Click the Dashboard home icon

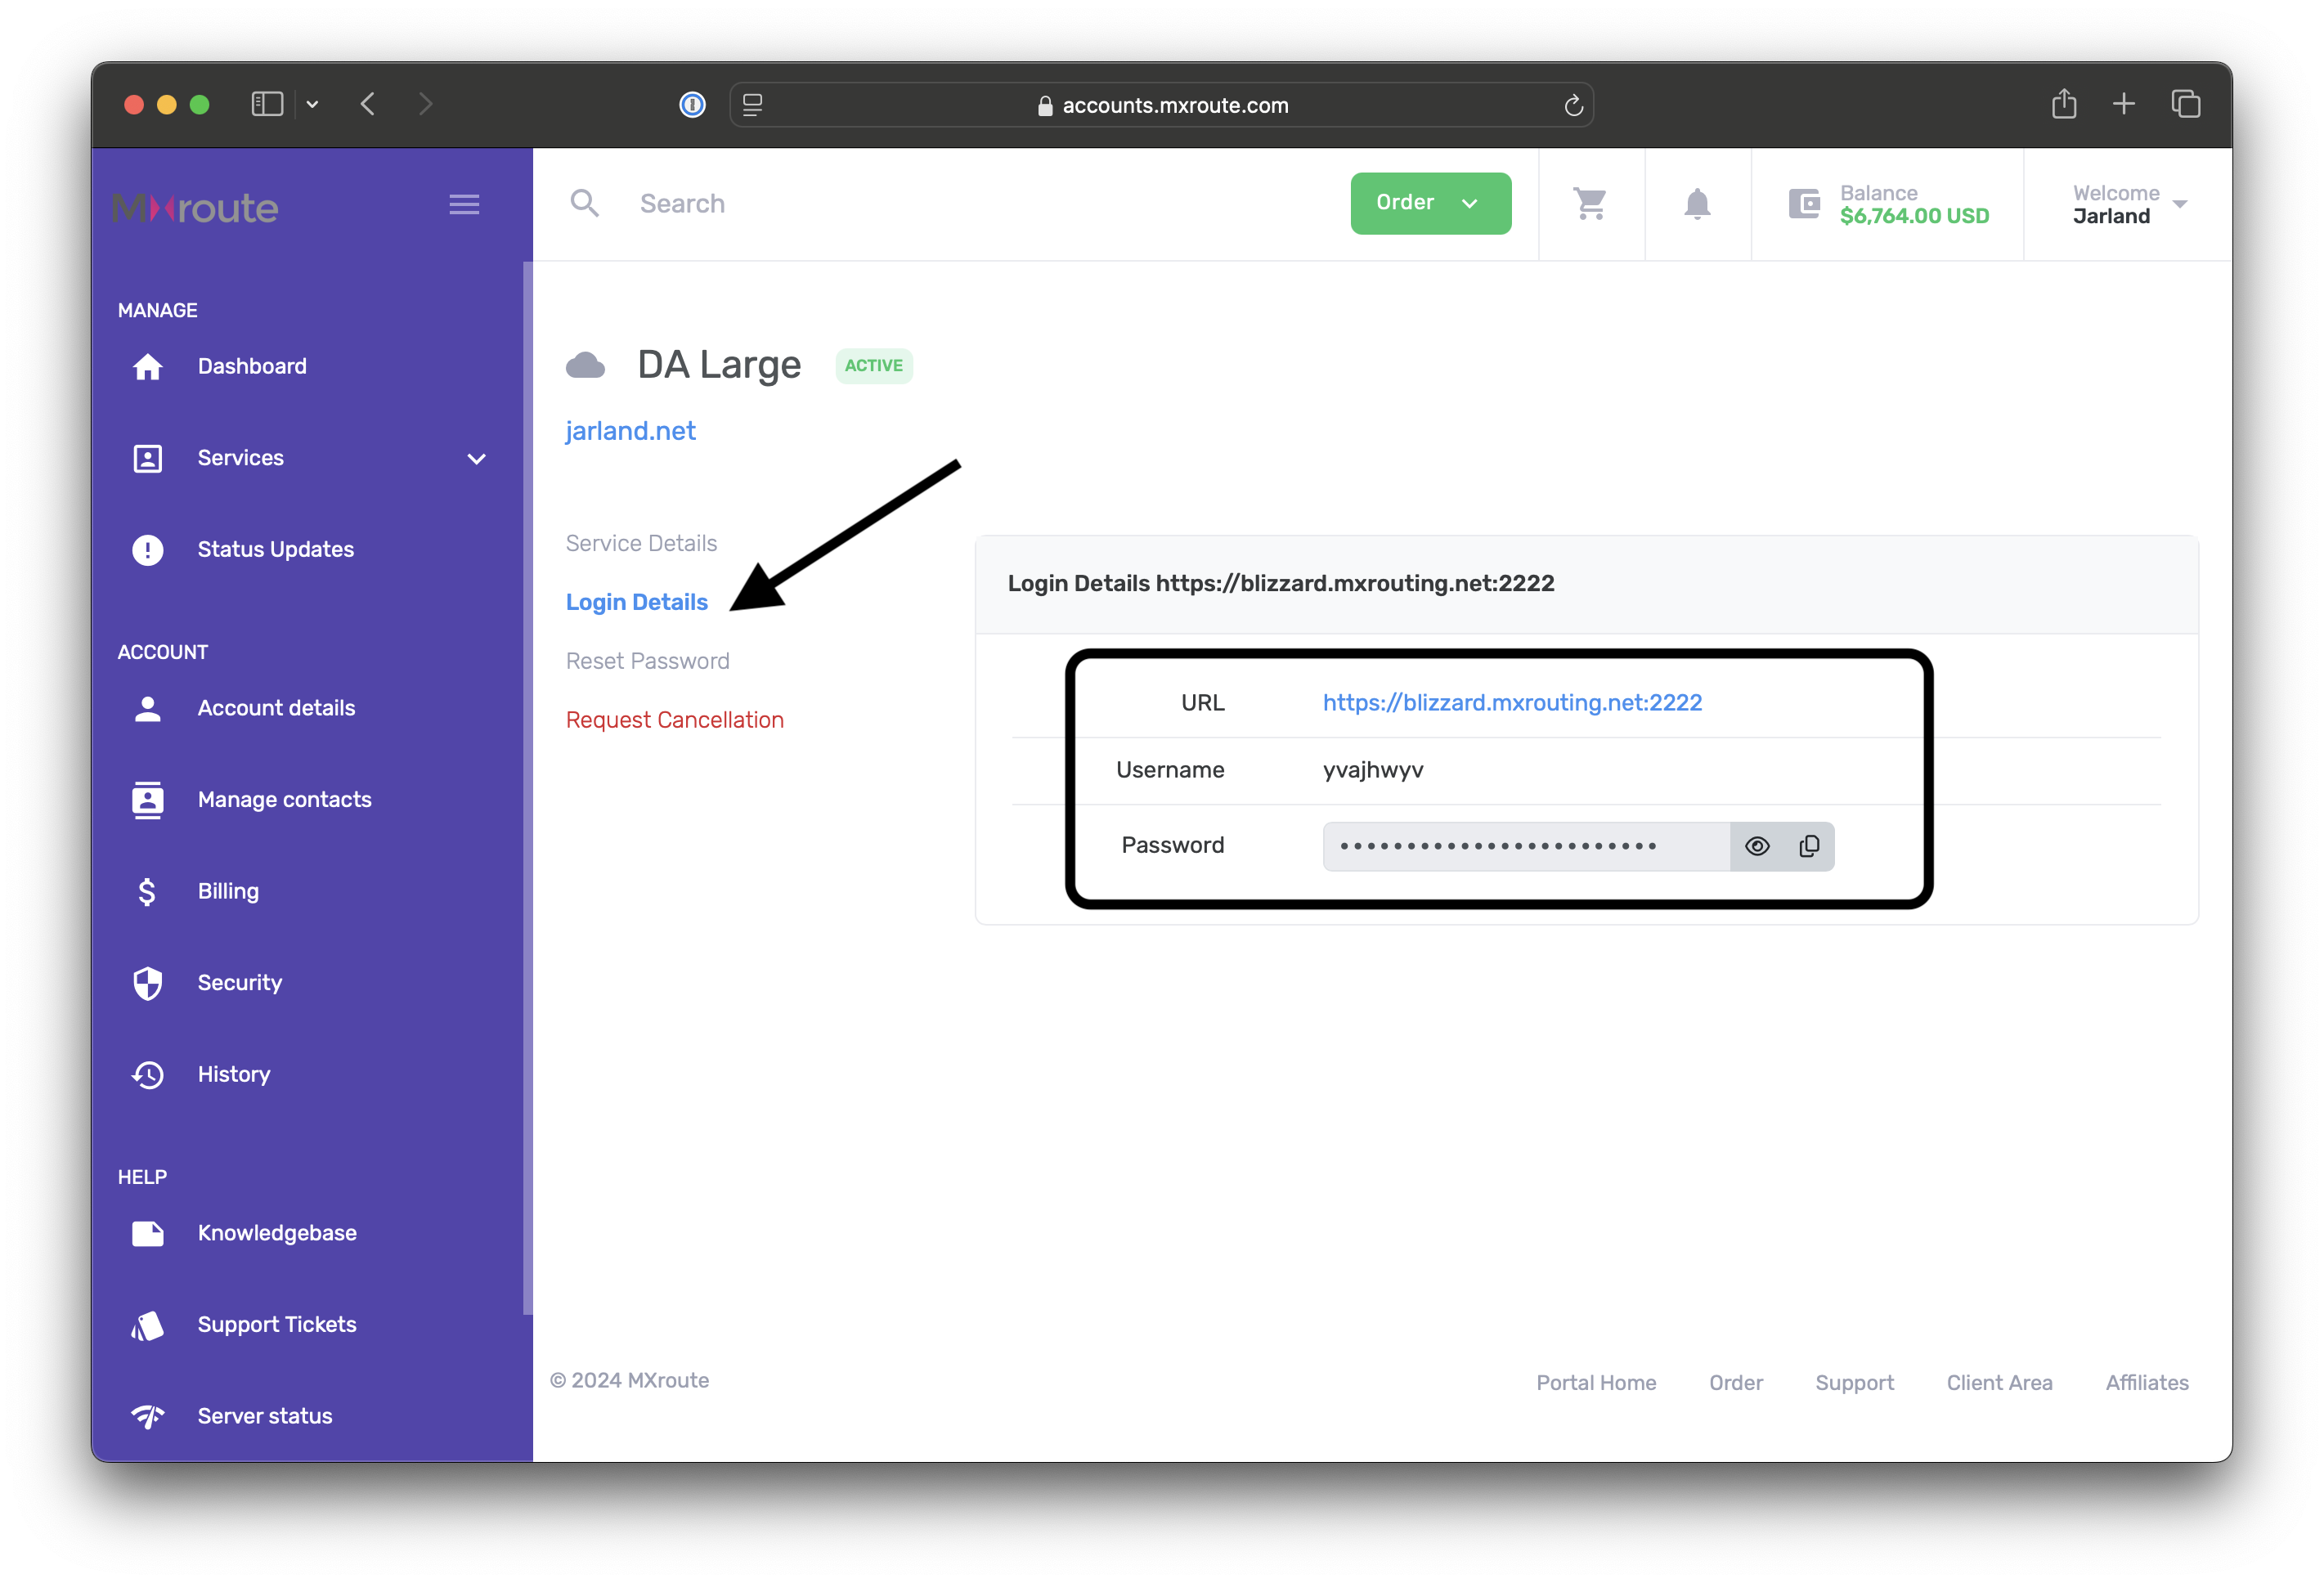148,366
